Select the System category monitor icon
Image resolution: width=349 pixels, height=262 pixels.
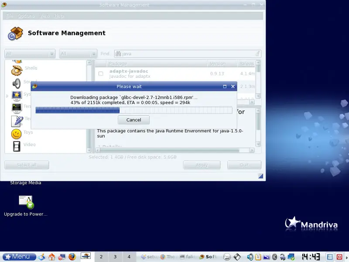pos(17,96)
